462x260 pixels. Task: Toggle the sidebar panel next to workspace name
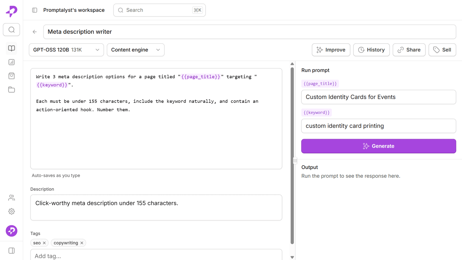[x=35, y=10]
